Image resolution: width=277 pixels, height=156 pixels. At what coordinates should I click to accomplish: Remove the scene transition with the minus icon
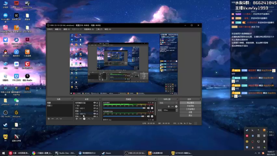(172, 106)
